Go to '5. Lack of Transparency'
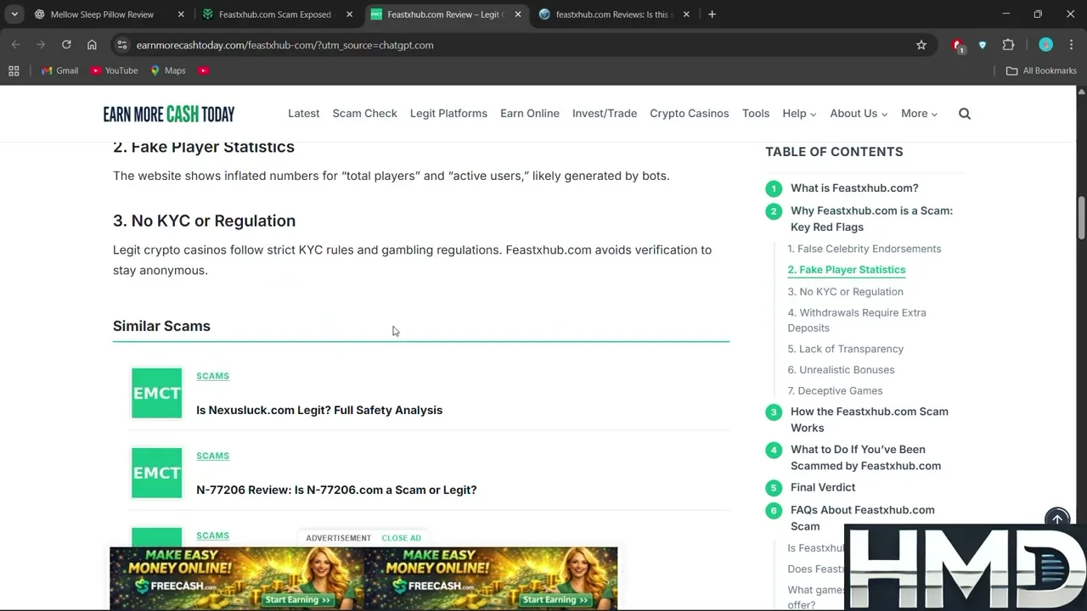This screenshot has width=1087, height=611. tap(845, 349)
